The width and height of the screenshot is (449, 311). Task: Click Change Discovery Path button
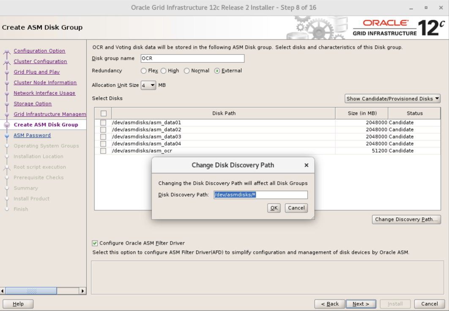tap(406, 219)
